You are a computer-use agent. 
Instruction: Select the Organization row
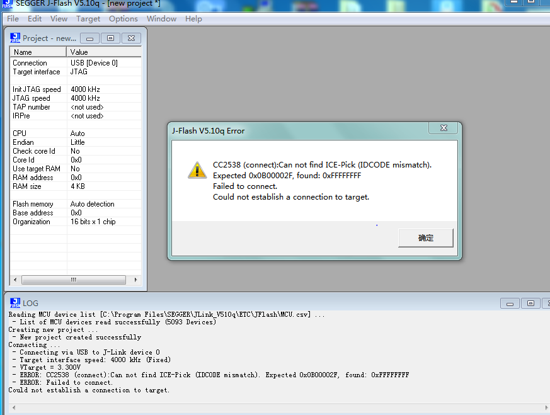click(x=76, y=222)
